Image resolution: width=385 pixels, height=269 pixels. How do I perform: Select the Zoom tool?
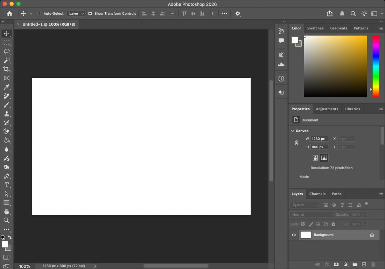coord(6,220)
